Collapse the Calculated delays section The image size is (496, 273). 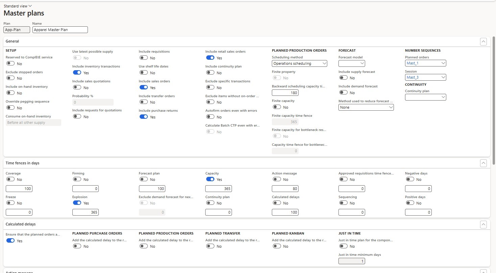click(483, 224)
